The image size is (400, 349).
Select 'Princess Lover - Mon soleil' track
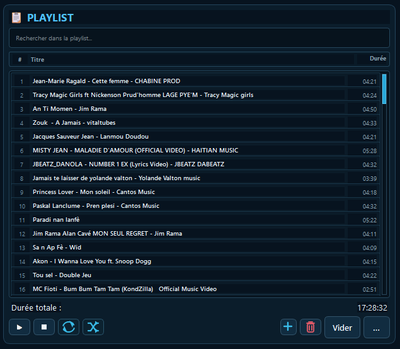(196, 192)
